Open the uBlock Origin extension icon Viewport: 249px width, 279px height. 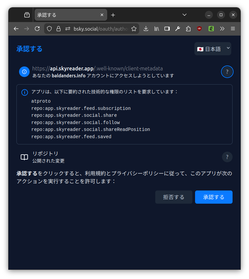click(x=199, y=29)
